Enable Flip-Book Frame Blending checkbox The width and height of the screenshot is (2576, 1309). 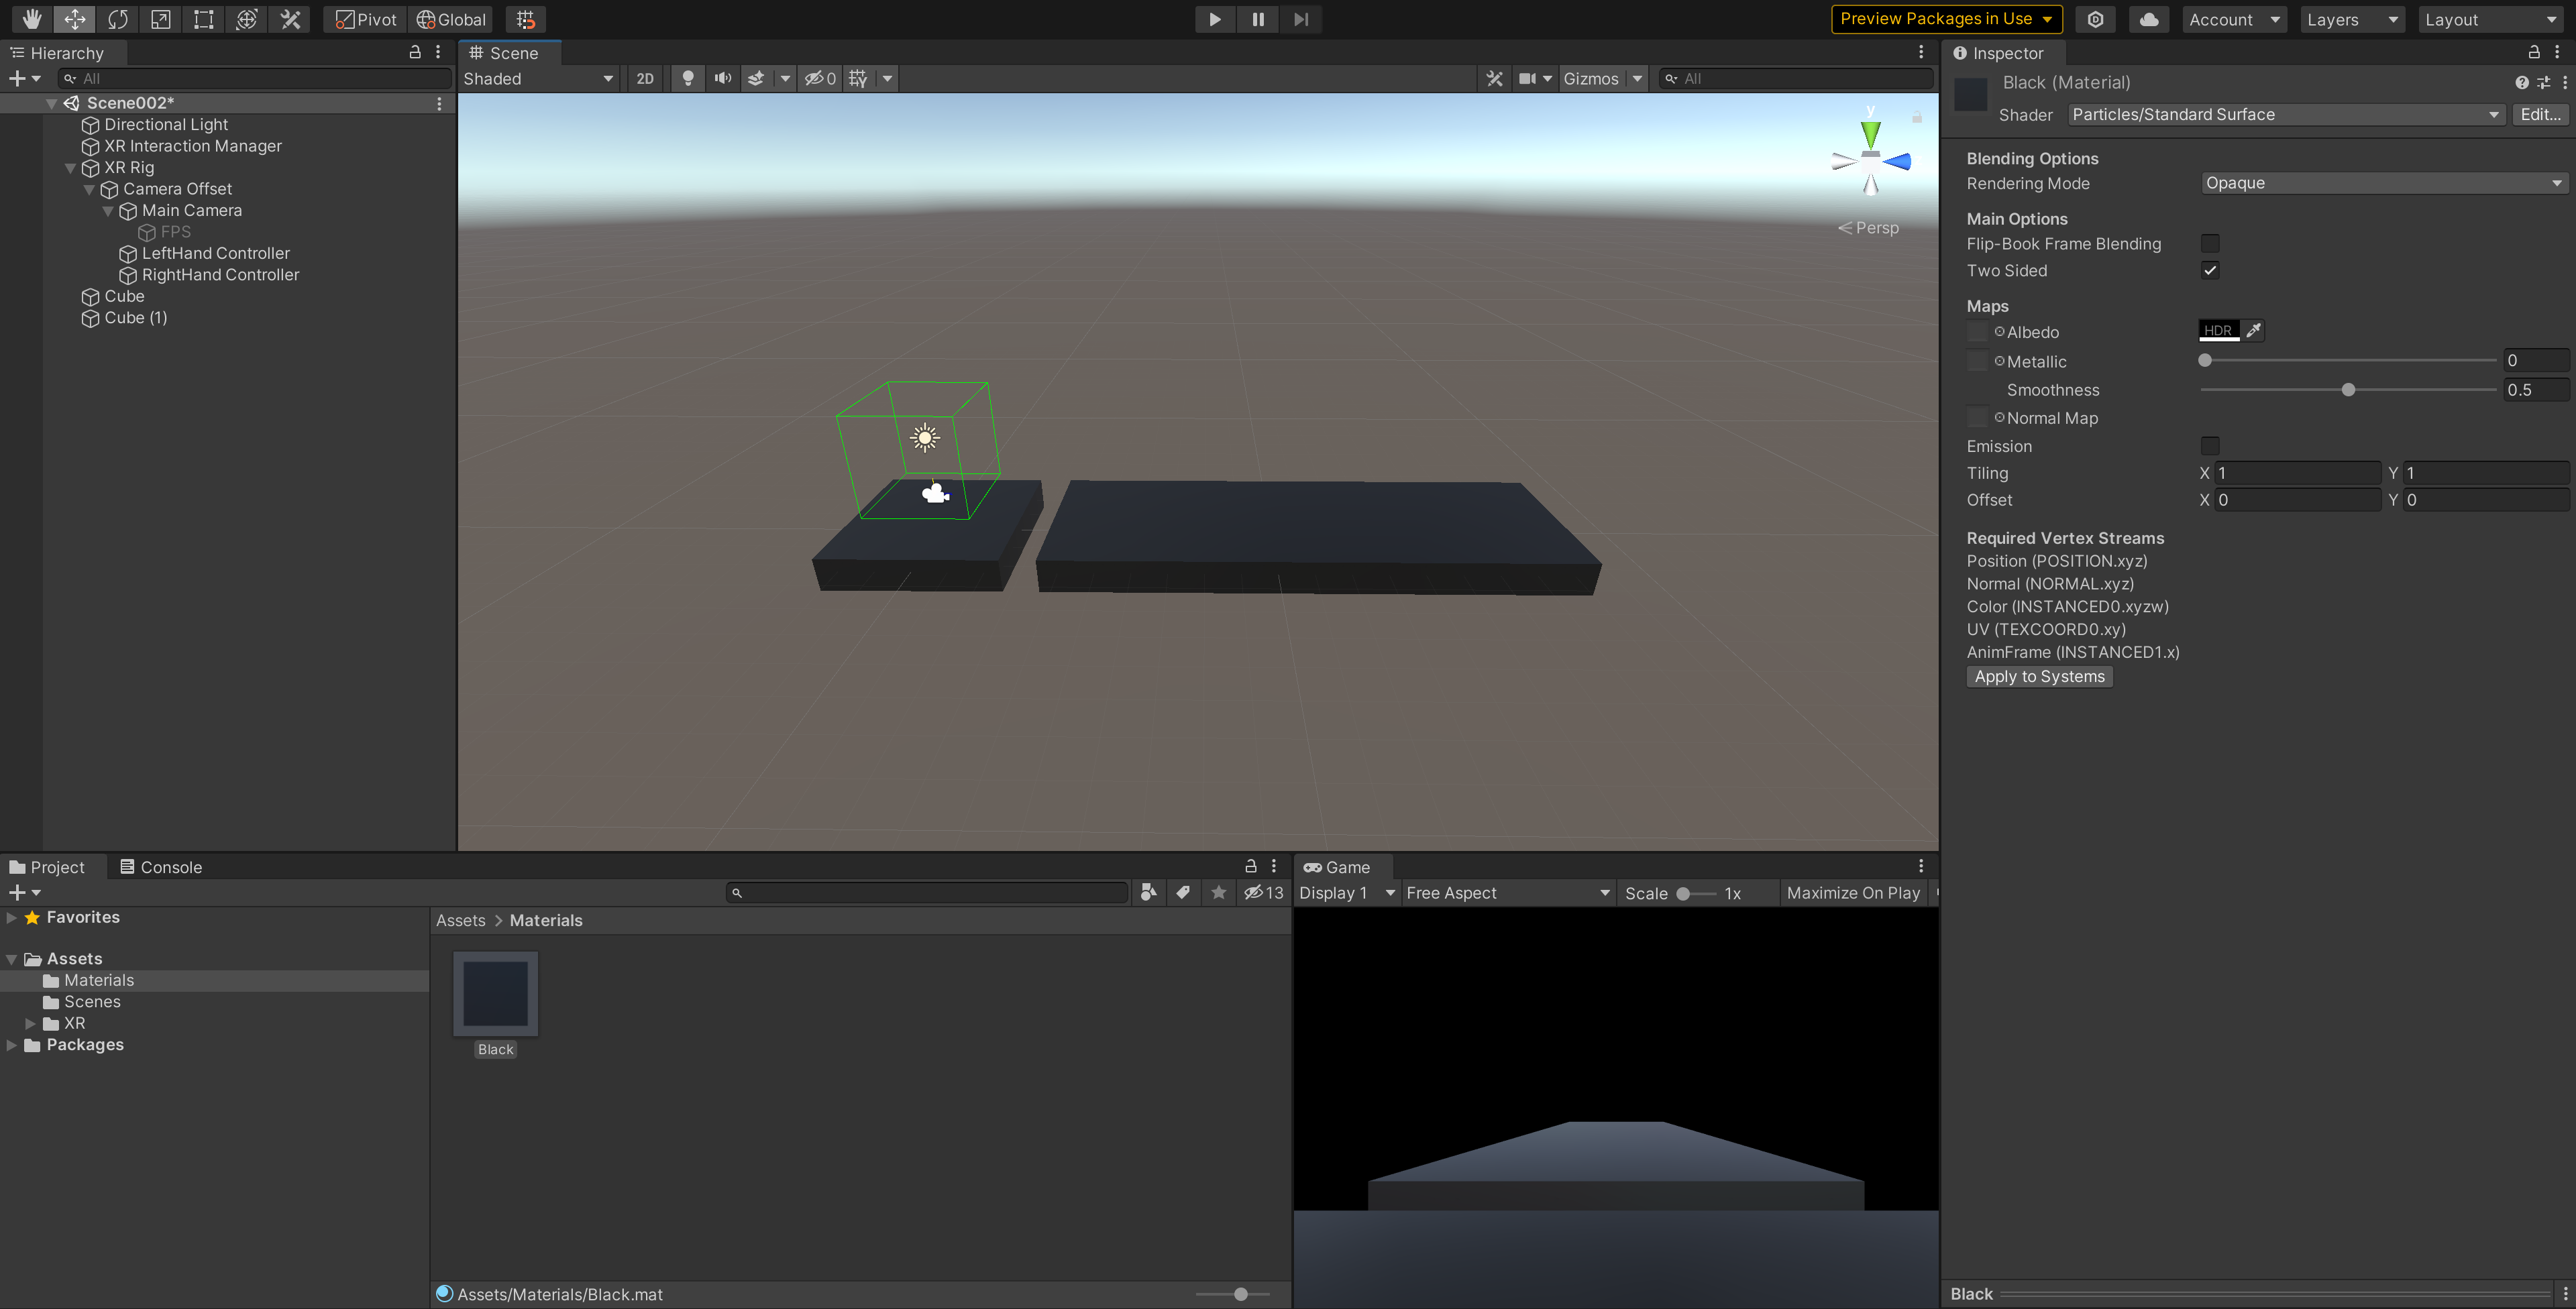tap(2210, 243)
